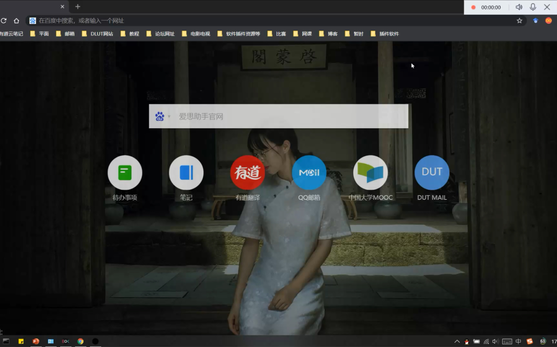Expand the 论坛网址 bookmark folder
This screenshot has height=347, width=557.
pyautogui.click(x=161, y=34)
